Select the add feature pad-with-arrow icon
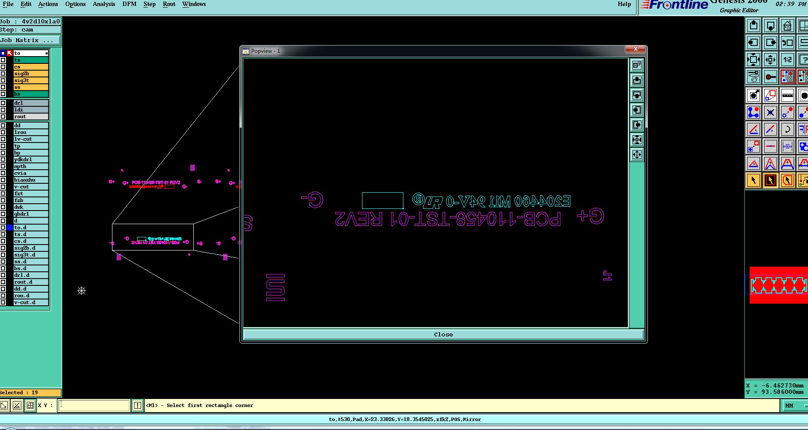Image resolution: width=808 pixels, height=430 pixels. (x=753, y=95)
